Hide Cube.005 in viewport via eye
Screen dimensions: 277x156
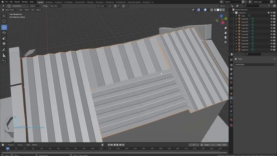tap(271, 31)
